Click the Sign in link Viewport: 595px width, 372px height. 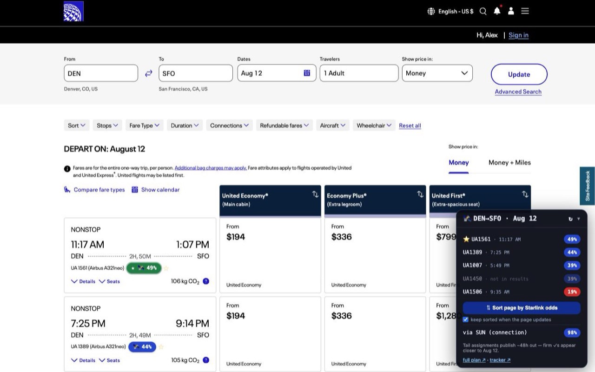pos(518,35)
